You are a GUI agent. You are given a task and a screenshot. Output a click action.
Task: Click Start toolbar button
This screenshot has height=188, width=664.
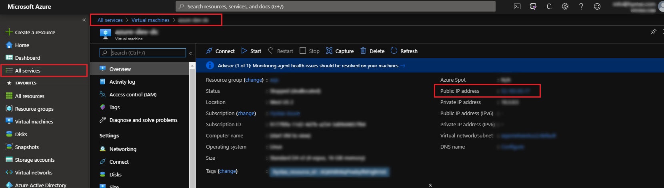(251, 51)
